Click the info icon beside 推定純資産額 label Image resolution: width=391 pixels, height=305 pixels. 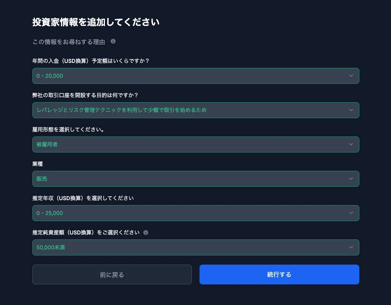[146, 232]
